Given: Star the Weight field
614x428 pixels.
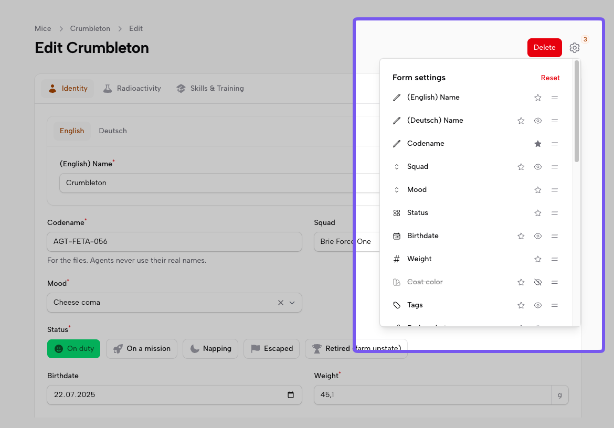Looking at the screenshot, I should pyautogui.click(x=537, y=260).
